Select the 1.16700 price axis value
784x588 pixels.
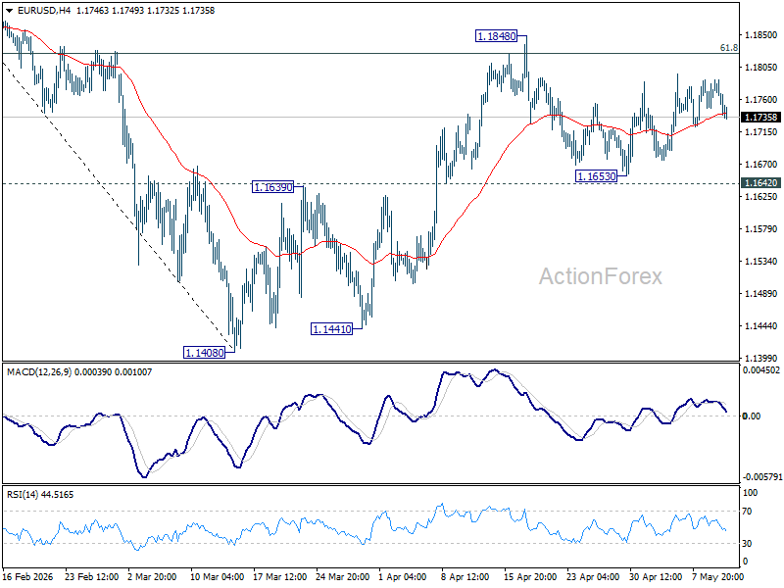761,165
